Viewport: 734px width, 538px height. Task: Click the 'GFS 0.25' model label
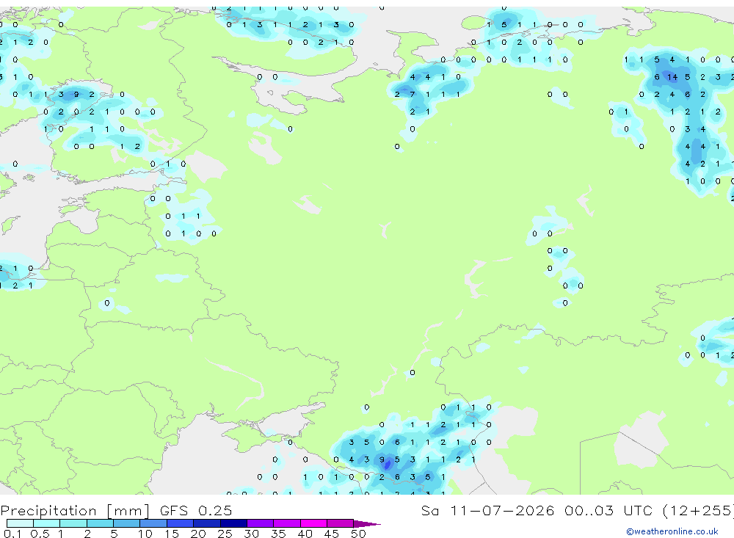(x=196, y=510)
